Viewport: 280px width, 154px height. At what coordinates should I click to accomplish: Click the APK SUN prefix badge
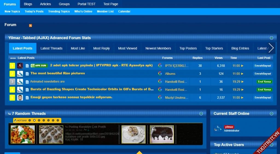click(x=39, y=66)
